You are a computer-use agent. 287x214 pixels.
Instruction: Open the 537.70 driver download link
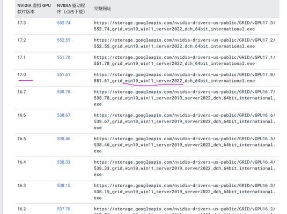tap(63, 209)
